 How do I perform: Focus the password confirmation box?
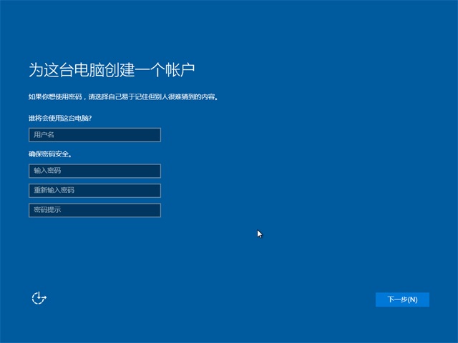click(x=94, y=191)
